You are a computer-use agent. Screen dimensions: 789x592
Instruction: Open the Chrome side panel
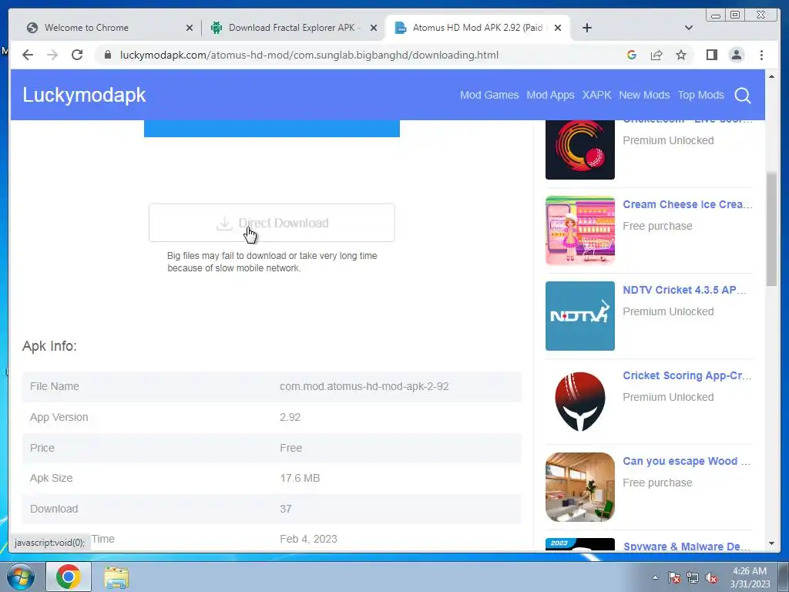[711, 55]
